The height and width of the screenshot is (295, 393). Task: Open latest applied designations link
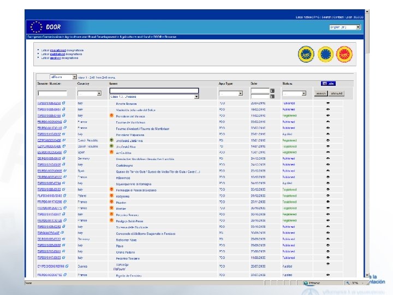click(x=55, y=58)
